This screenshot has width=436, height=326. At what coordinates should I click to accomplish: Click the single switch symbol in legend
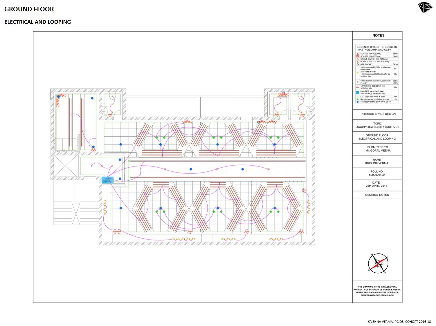coord(358,59)
